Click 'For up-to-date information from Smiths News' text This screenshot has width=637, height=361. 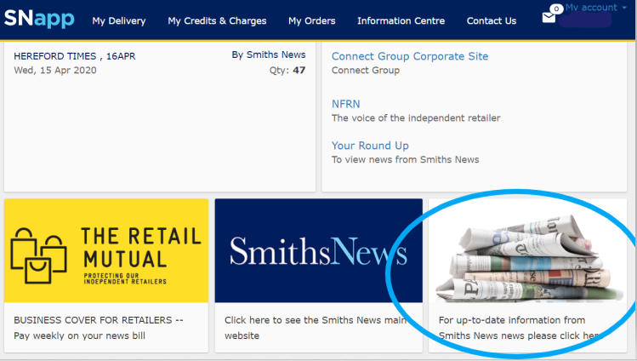point(520,328)
